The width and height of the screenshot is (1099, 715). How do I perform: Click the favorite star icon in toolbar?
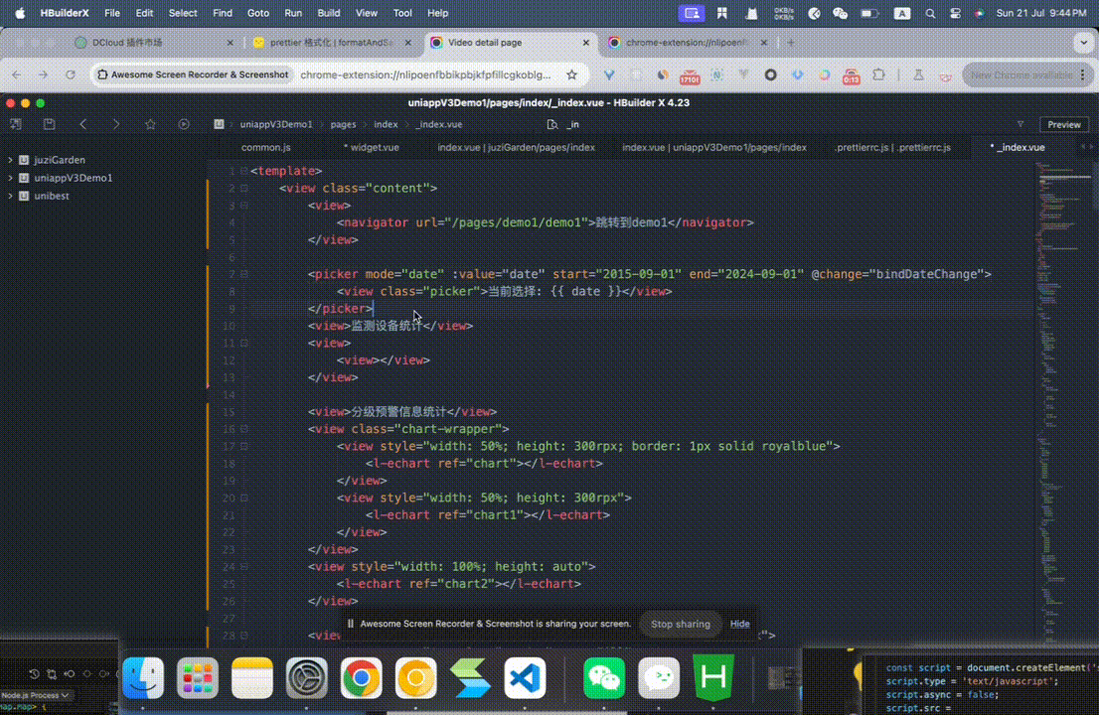pos(150,123)
